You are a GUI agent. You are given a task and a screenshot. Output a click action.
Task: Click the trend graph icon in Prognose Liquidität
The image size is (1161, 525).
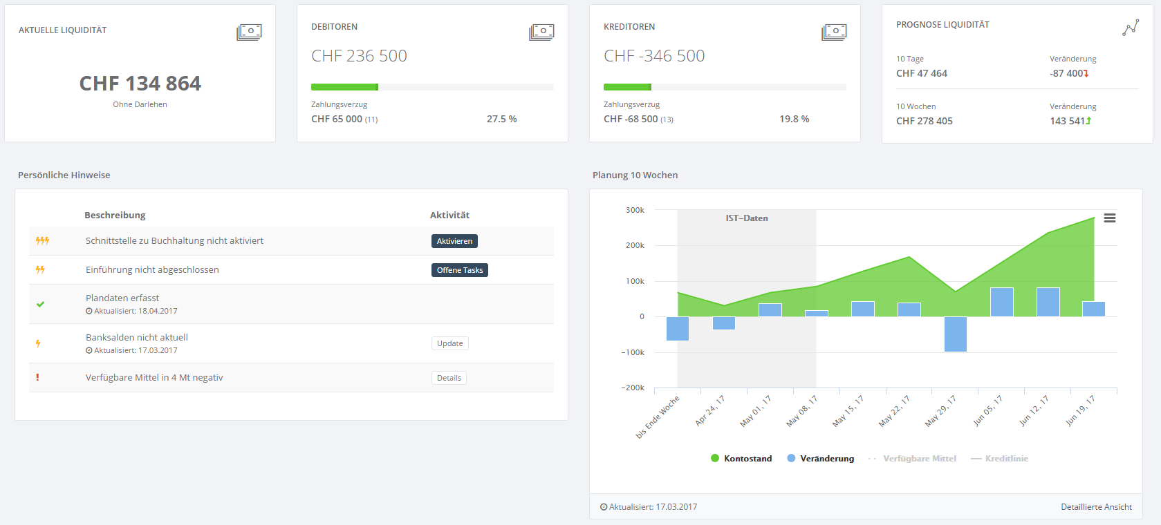[1130, 28]
